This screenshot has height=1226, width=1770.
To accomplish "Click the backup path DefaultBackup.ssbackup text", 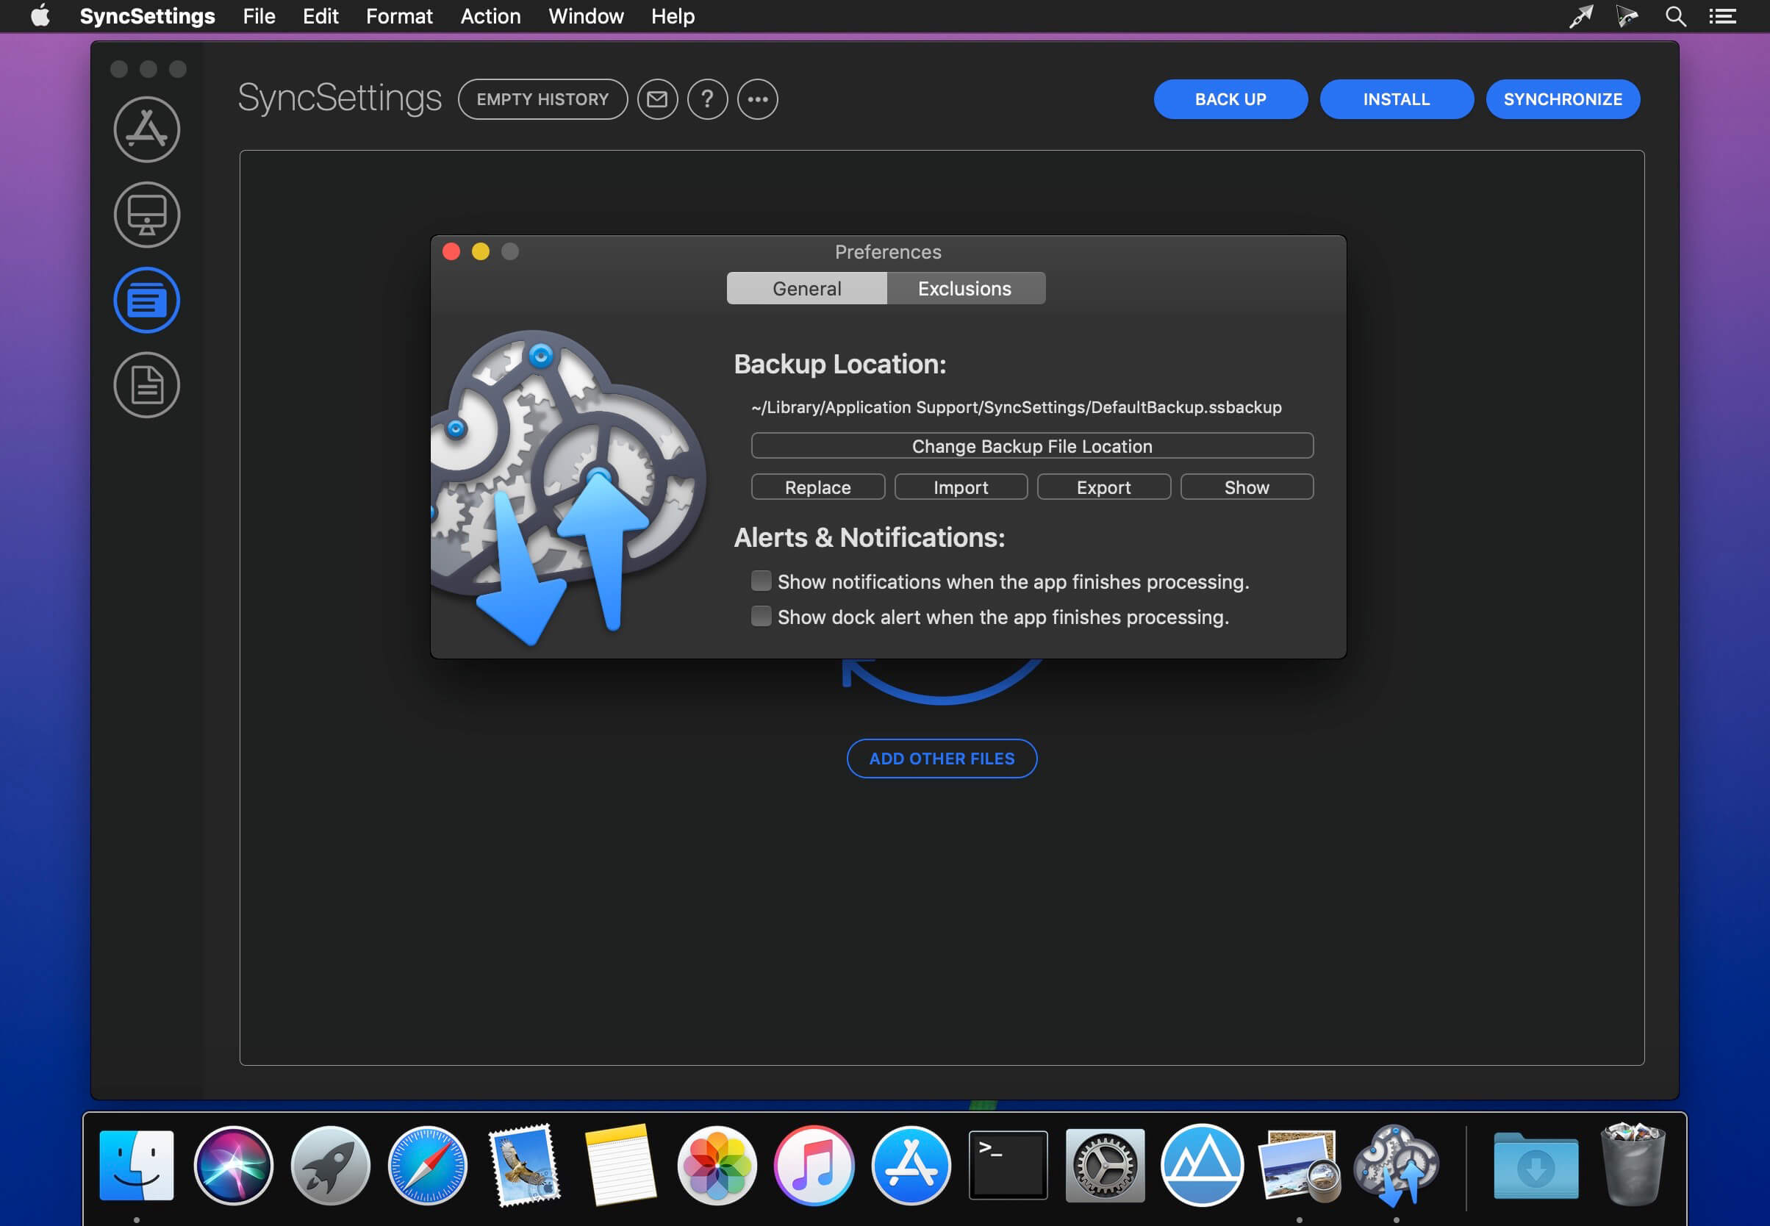I will [x=1017, y=407].
